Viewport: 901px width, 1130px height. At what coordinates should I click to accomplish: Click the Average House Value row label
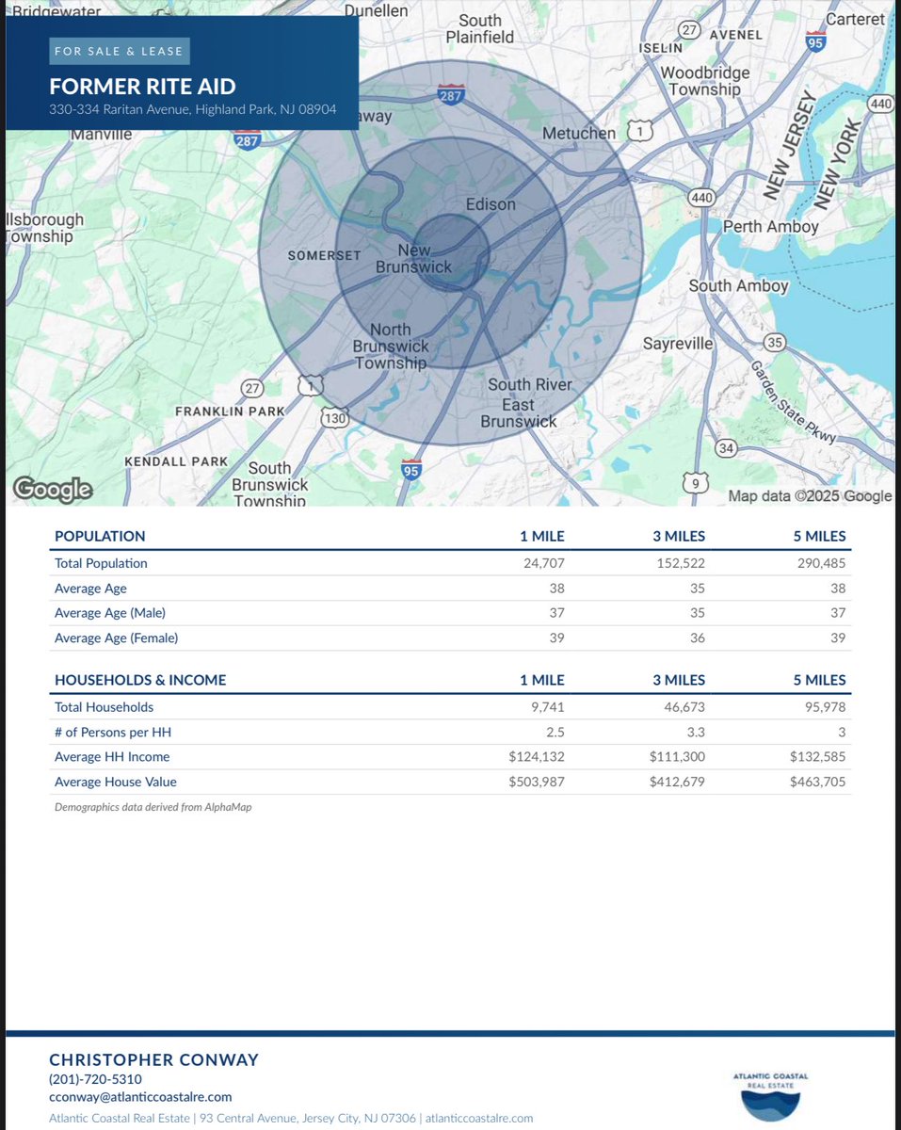coord(116,782)
